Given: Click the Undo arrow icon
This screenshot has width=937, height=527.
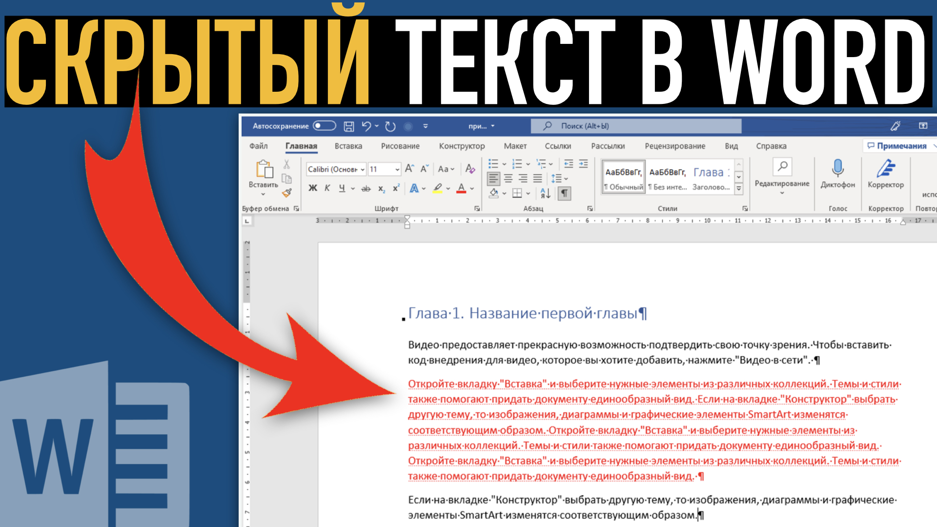Looking at the screenshot, I should click(367, 126).
